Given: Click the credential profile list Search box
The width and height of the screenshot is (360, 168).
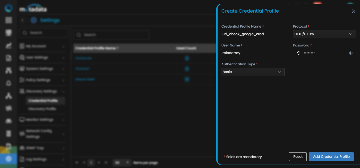Looking at the screenshot, I should [111, 35].
